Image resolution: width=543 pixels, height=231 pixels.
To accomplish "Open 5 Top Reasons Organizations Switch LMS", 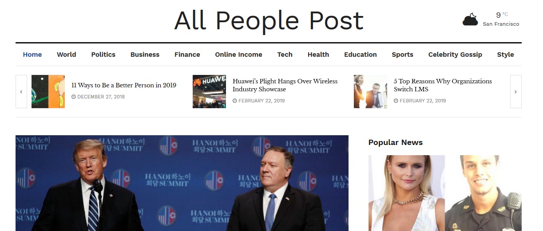I will (x=443, y=85).
